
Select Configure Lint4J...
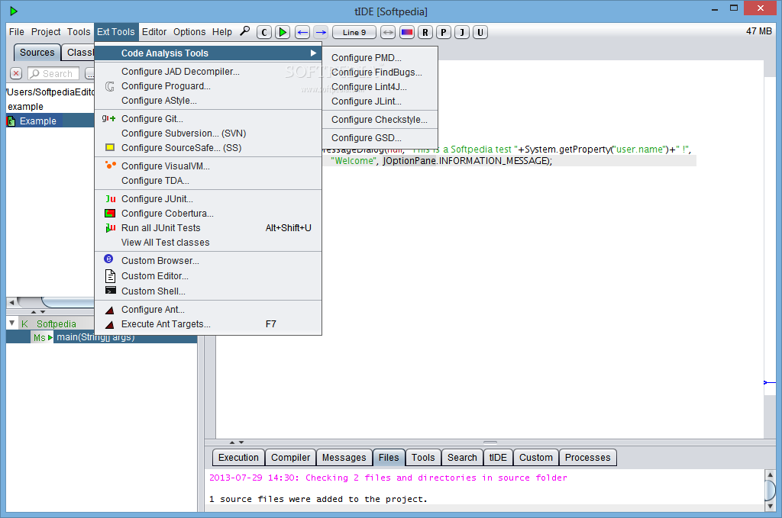380,87
